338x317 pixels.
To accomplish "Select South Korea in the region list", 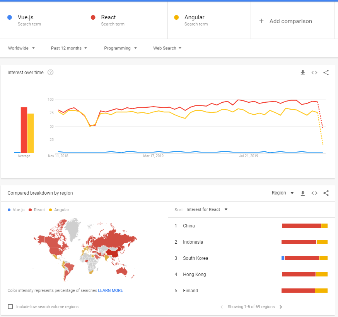I will tap(196, 258).
